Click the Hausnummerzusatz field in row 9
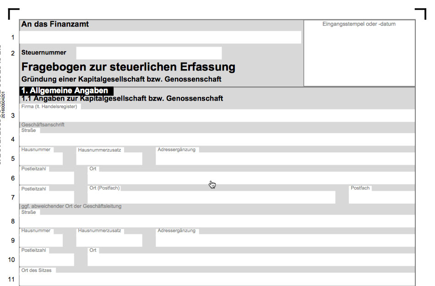The height and width of the screenshot is (286, 435). tap(109, 241)
